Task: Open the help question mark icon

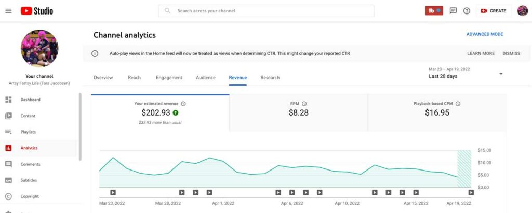Action: (x=467, y=11)
